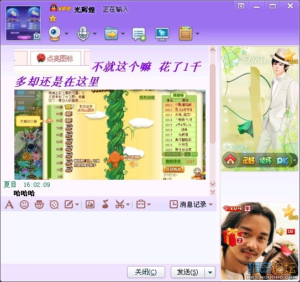
Task: Create discussion group with chat-plus icon
Action: tap(139, 34)
